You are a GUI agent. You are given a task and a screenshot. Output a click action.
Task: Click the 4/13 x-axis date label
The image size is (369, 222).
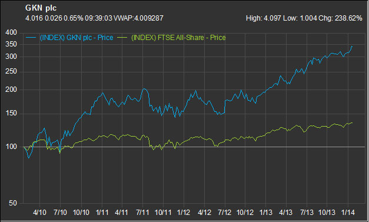pyautogui.click(x=285, y=213)
